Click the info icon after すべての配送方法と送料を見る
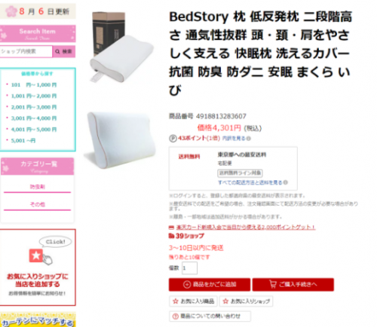 pos(286,182)
